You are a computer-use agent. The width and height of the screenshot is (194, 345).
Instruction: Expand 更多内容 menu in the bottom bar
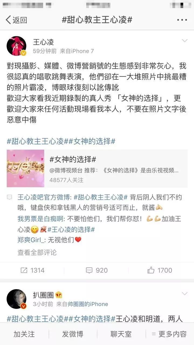point(169,334)
